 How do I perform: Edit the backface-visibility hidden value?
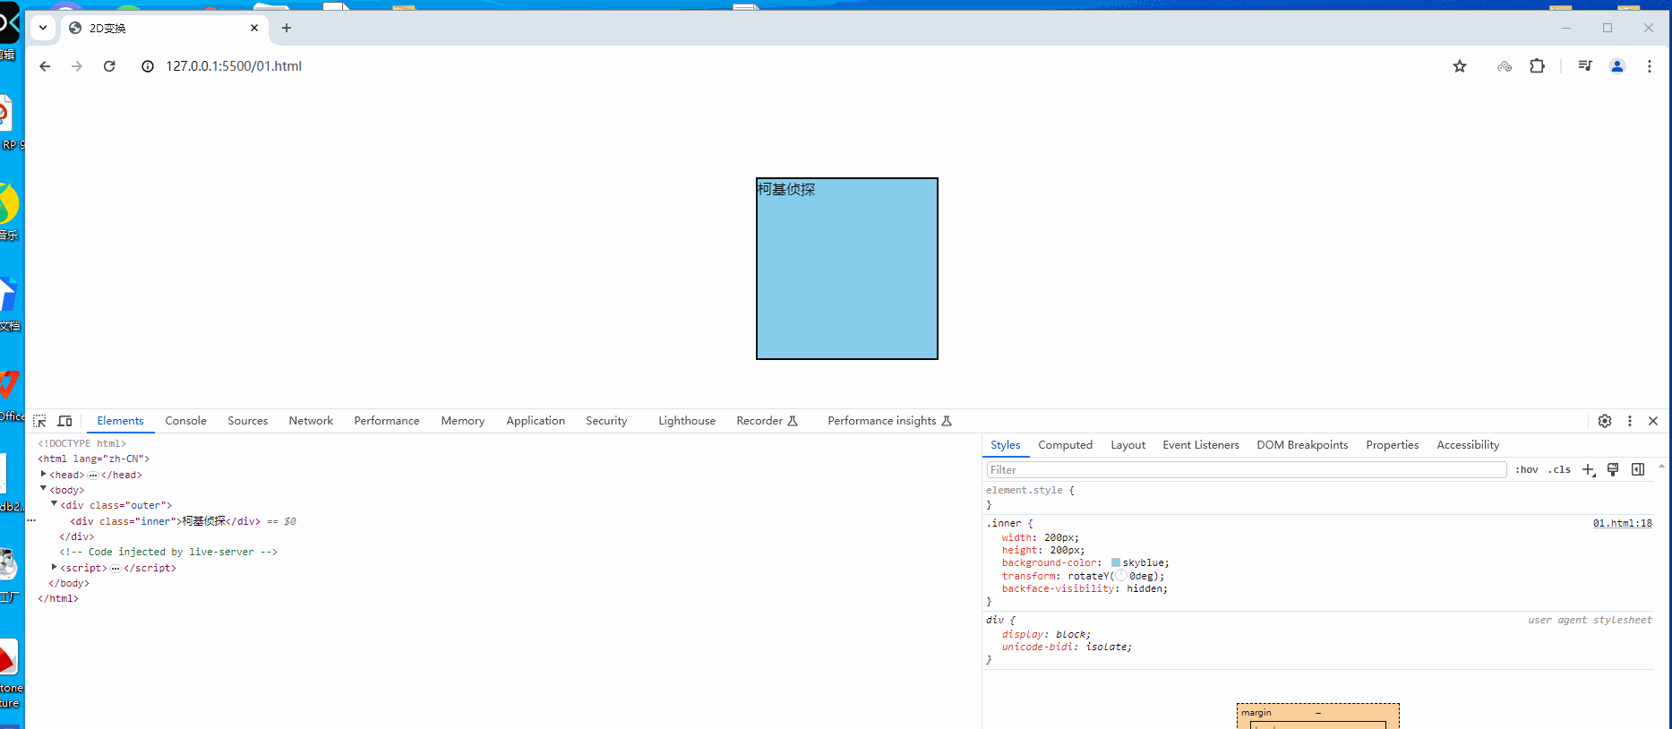(x=1145, y=589)
